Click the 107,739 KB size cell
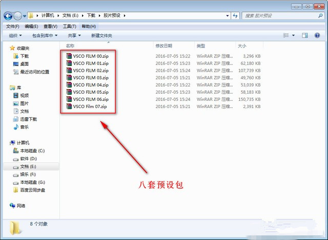 pos(250,71)
